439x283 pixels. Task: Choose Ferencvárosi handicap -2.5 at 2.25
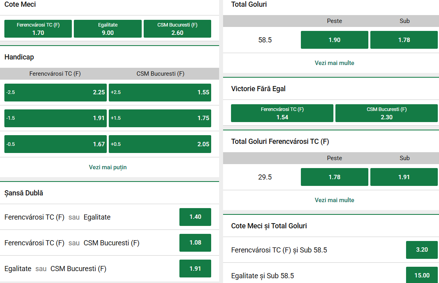click(x=56, y=92)
